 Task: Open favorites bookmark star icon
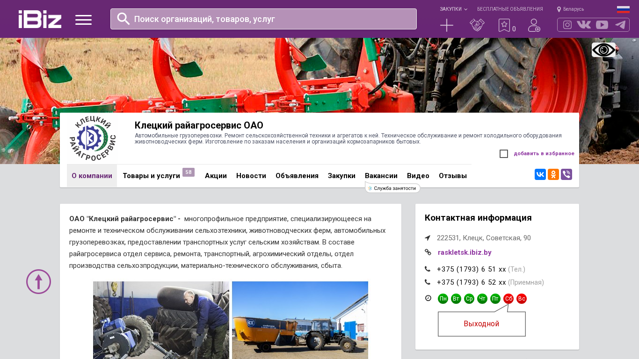coord(504,25)
